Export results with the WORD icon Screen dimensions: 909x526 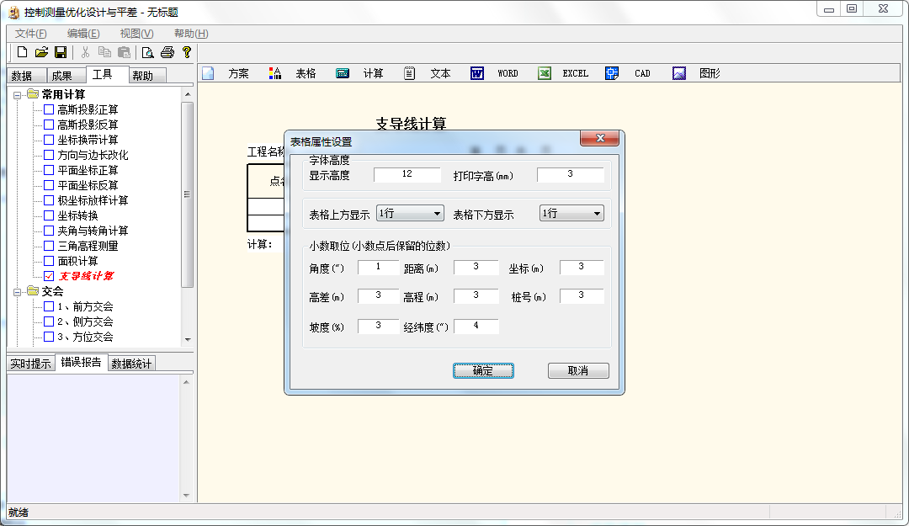(477, 73)
